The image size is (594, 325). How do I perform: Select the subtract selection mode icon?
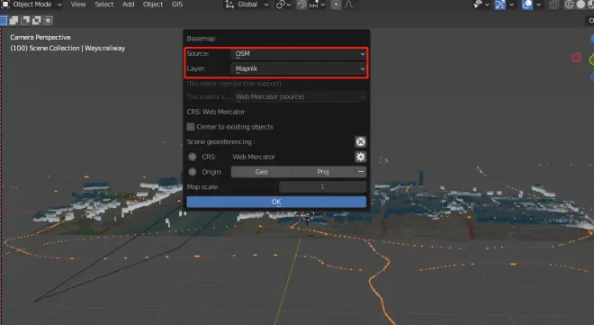click(x=25, y=20)
